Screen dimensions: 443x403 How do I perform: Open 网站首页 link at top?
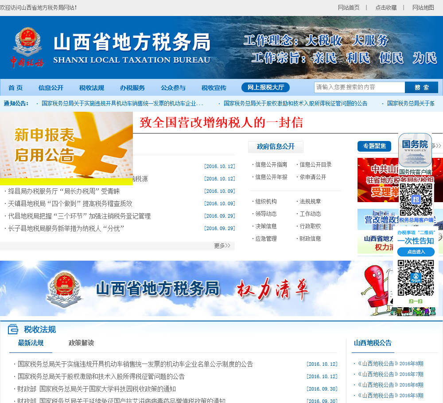tap(349, 8)
